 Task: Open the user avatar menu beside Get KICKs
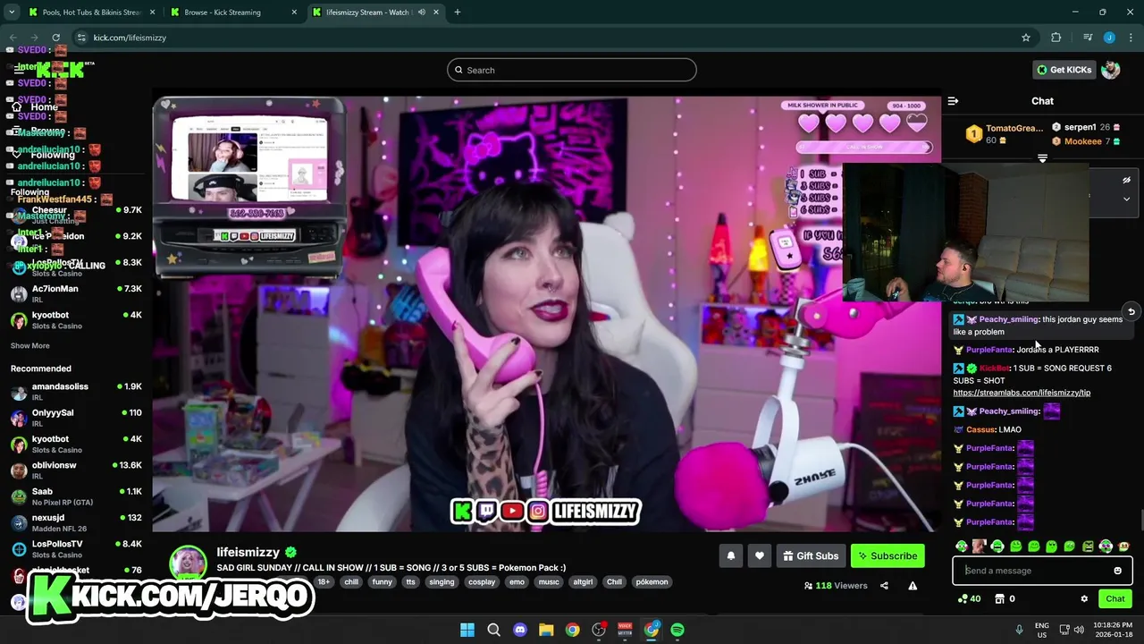[x=1111, y=70]
